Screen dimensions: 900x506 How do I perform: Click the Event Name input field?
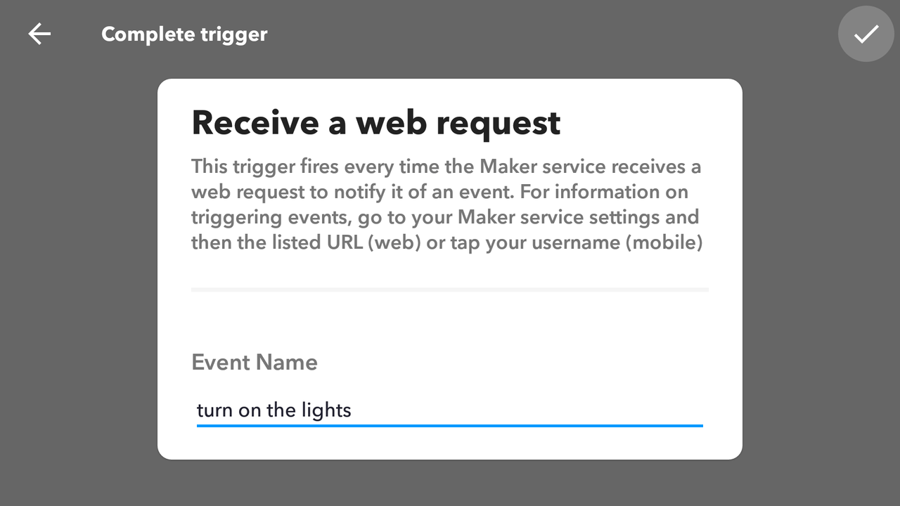click(449, 410)
